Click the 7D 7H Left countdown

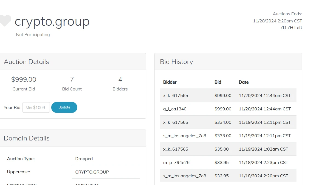tap(291, 28)
